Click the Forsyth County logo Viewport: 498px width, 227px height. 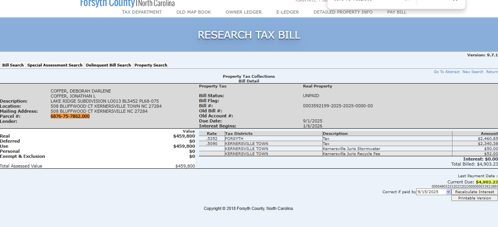pos(127,3)
